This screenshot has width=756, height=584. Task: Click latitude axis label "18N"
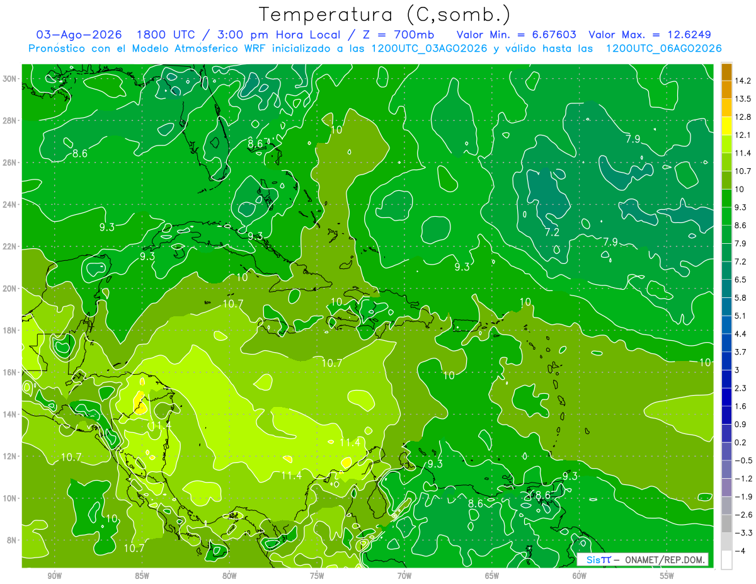pyautogui.click(x=9, y=330)
